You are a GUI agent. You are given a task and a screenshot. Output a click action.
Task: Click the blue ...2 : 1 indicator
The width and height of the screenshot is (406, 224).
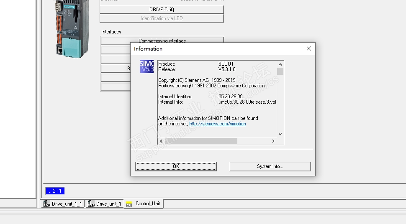point(55,191)
